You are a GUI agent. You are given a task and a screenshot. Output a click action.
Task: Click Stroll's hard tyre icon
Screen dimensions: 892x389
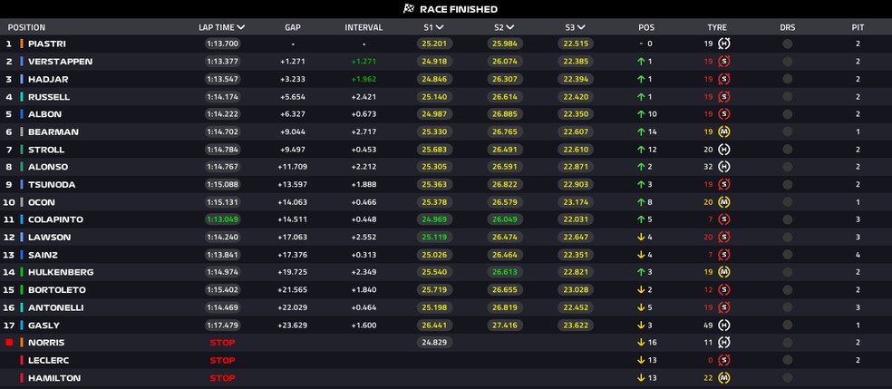coord(724,150)
